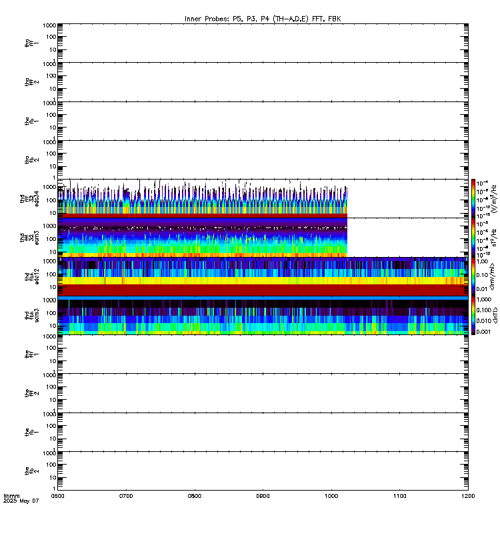Click the 10 tick label on tha fb 2 axis

pyautogui.click(x=53, y=166)
